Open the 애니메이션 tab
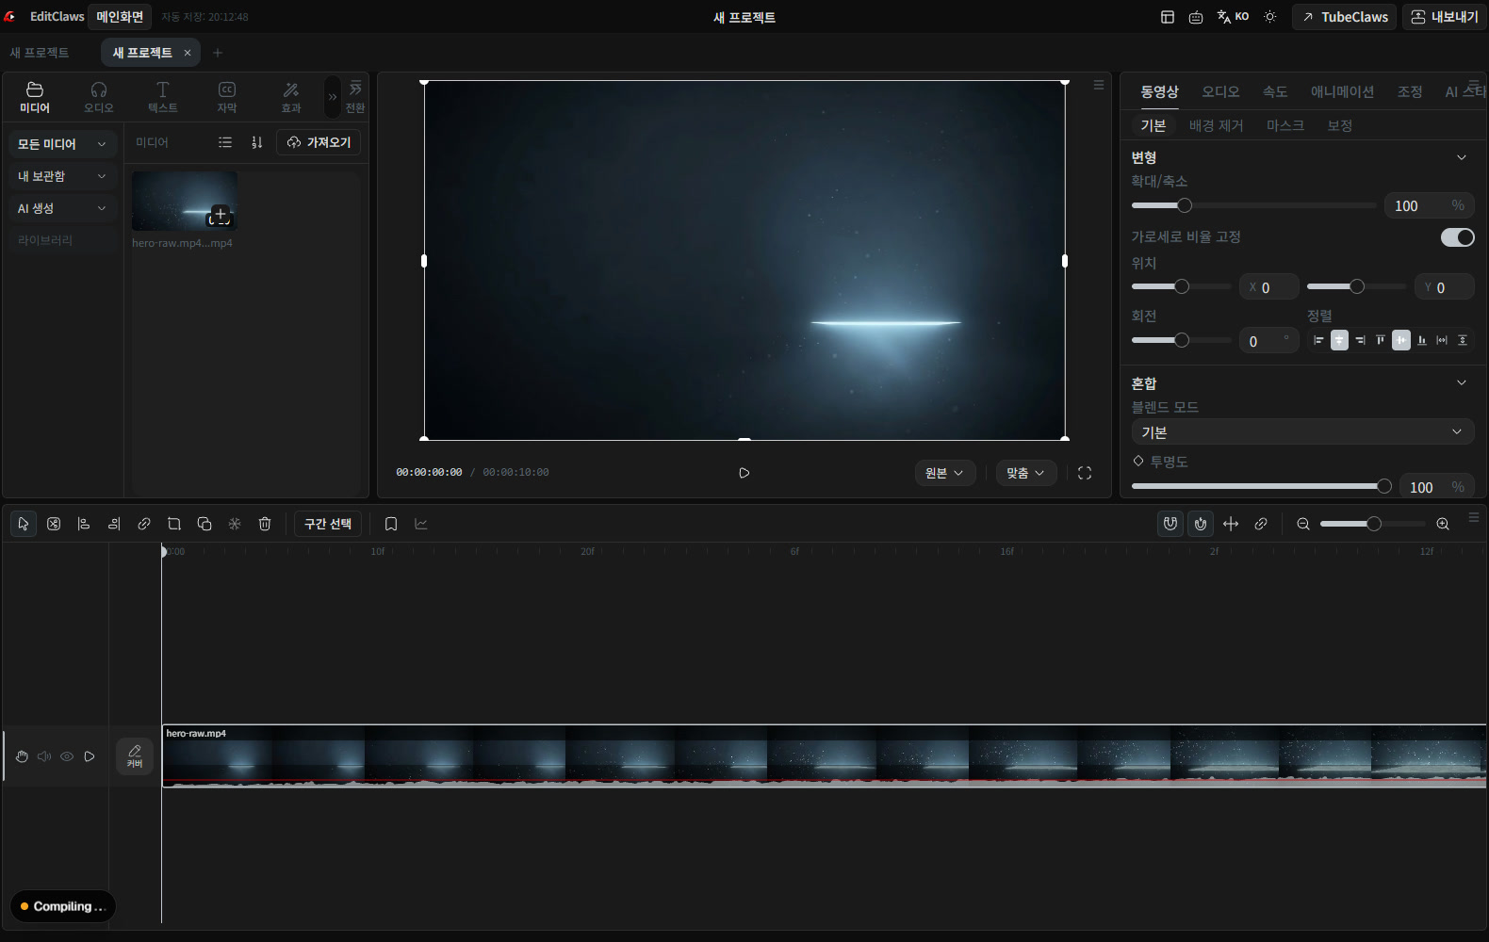Image resolution: width=1489 pixels, height=942 pixels. point(1342,91)
